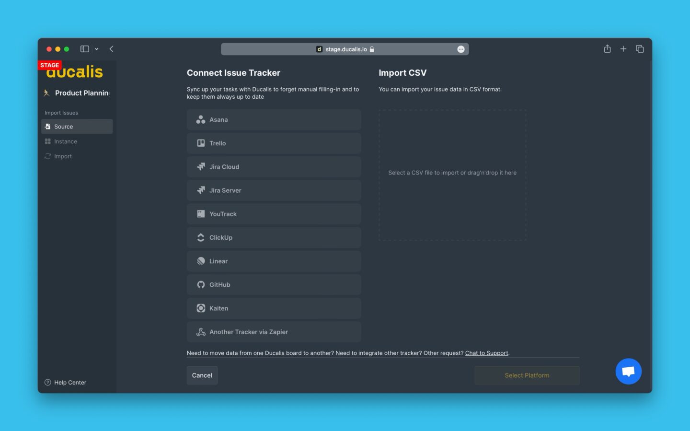
Task: Expand the sidebar tab group dropdown arrow
Action: click(x=97, y=49)
